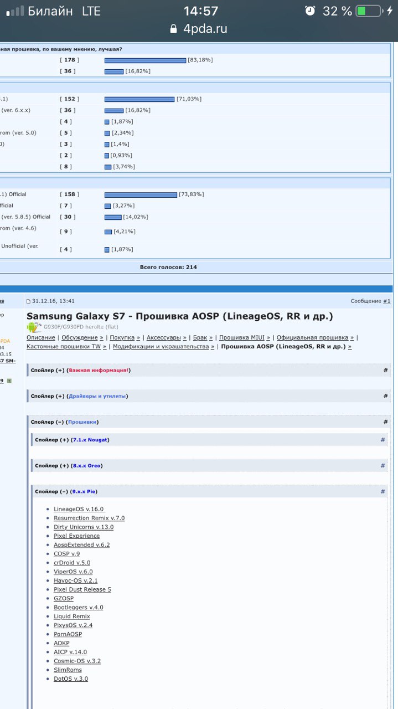The width and height of the screenshot is (398, 709).
Task: Open ViperOS v.6.0 link
Action: click(73, 571)
